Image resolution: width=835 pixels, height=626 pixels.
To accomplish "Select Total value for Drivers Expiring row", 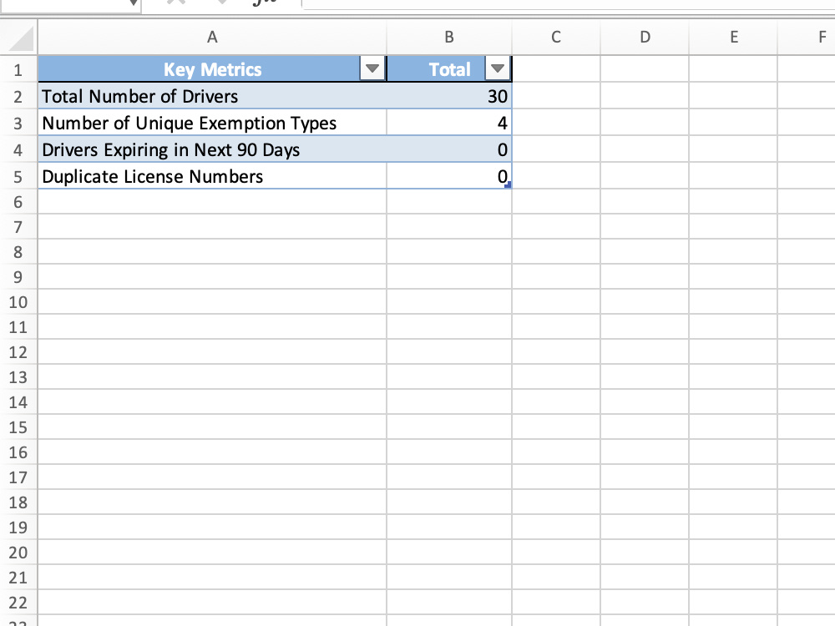I will pos(449,149).
